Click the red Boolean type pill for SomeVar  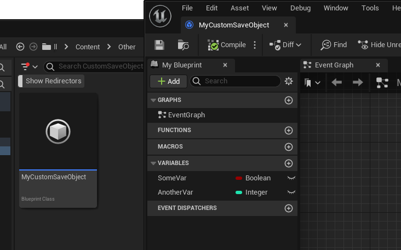(x=239, y=178)
